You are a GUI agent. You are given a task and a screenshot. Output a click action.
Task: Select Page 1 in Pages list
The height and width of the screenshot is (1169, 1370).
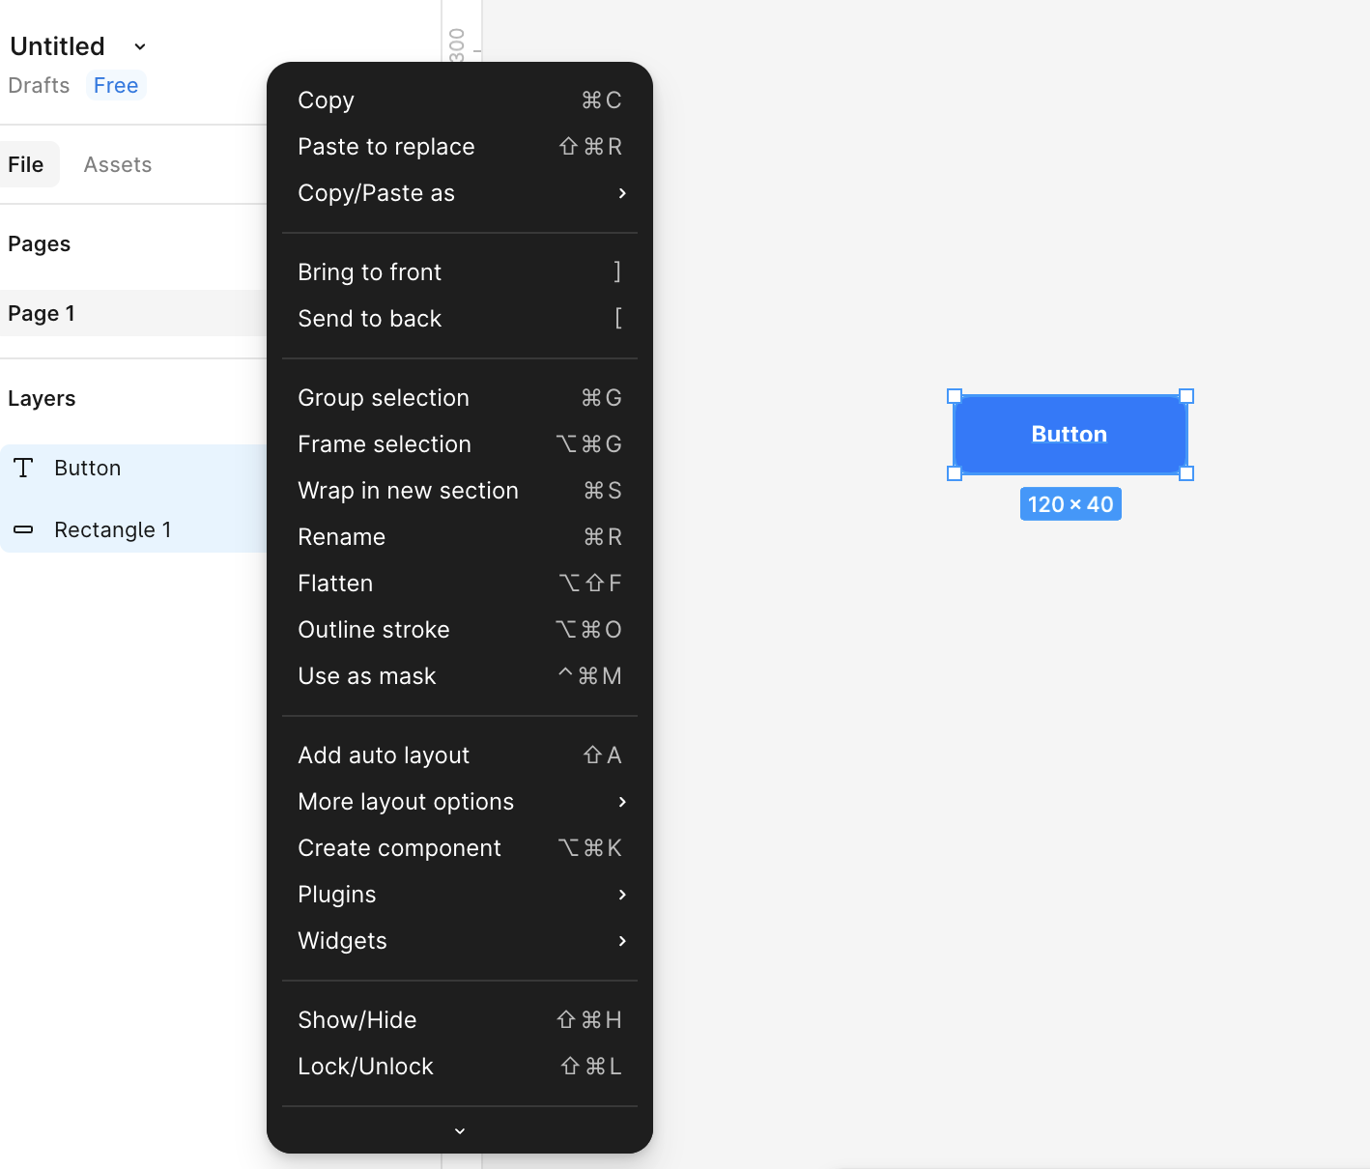coord(42,313)
